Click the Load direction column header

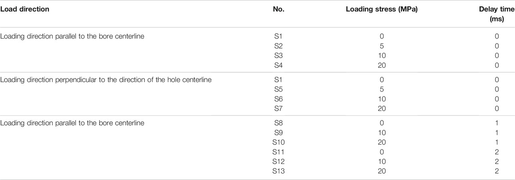[x=25, y=9]
